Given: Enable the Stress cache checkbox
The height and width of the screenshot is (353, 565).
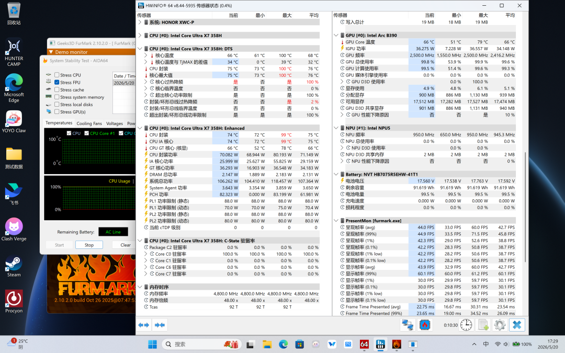Looking at the screenshot, I should pos(56,90).
